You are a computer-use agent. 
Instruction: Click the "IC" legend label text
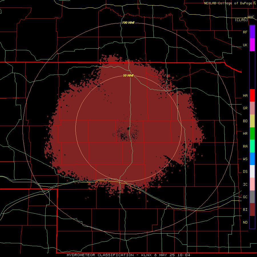(x=245, y=184)
